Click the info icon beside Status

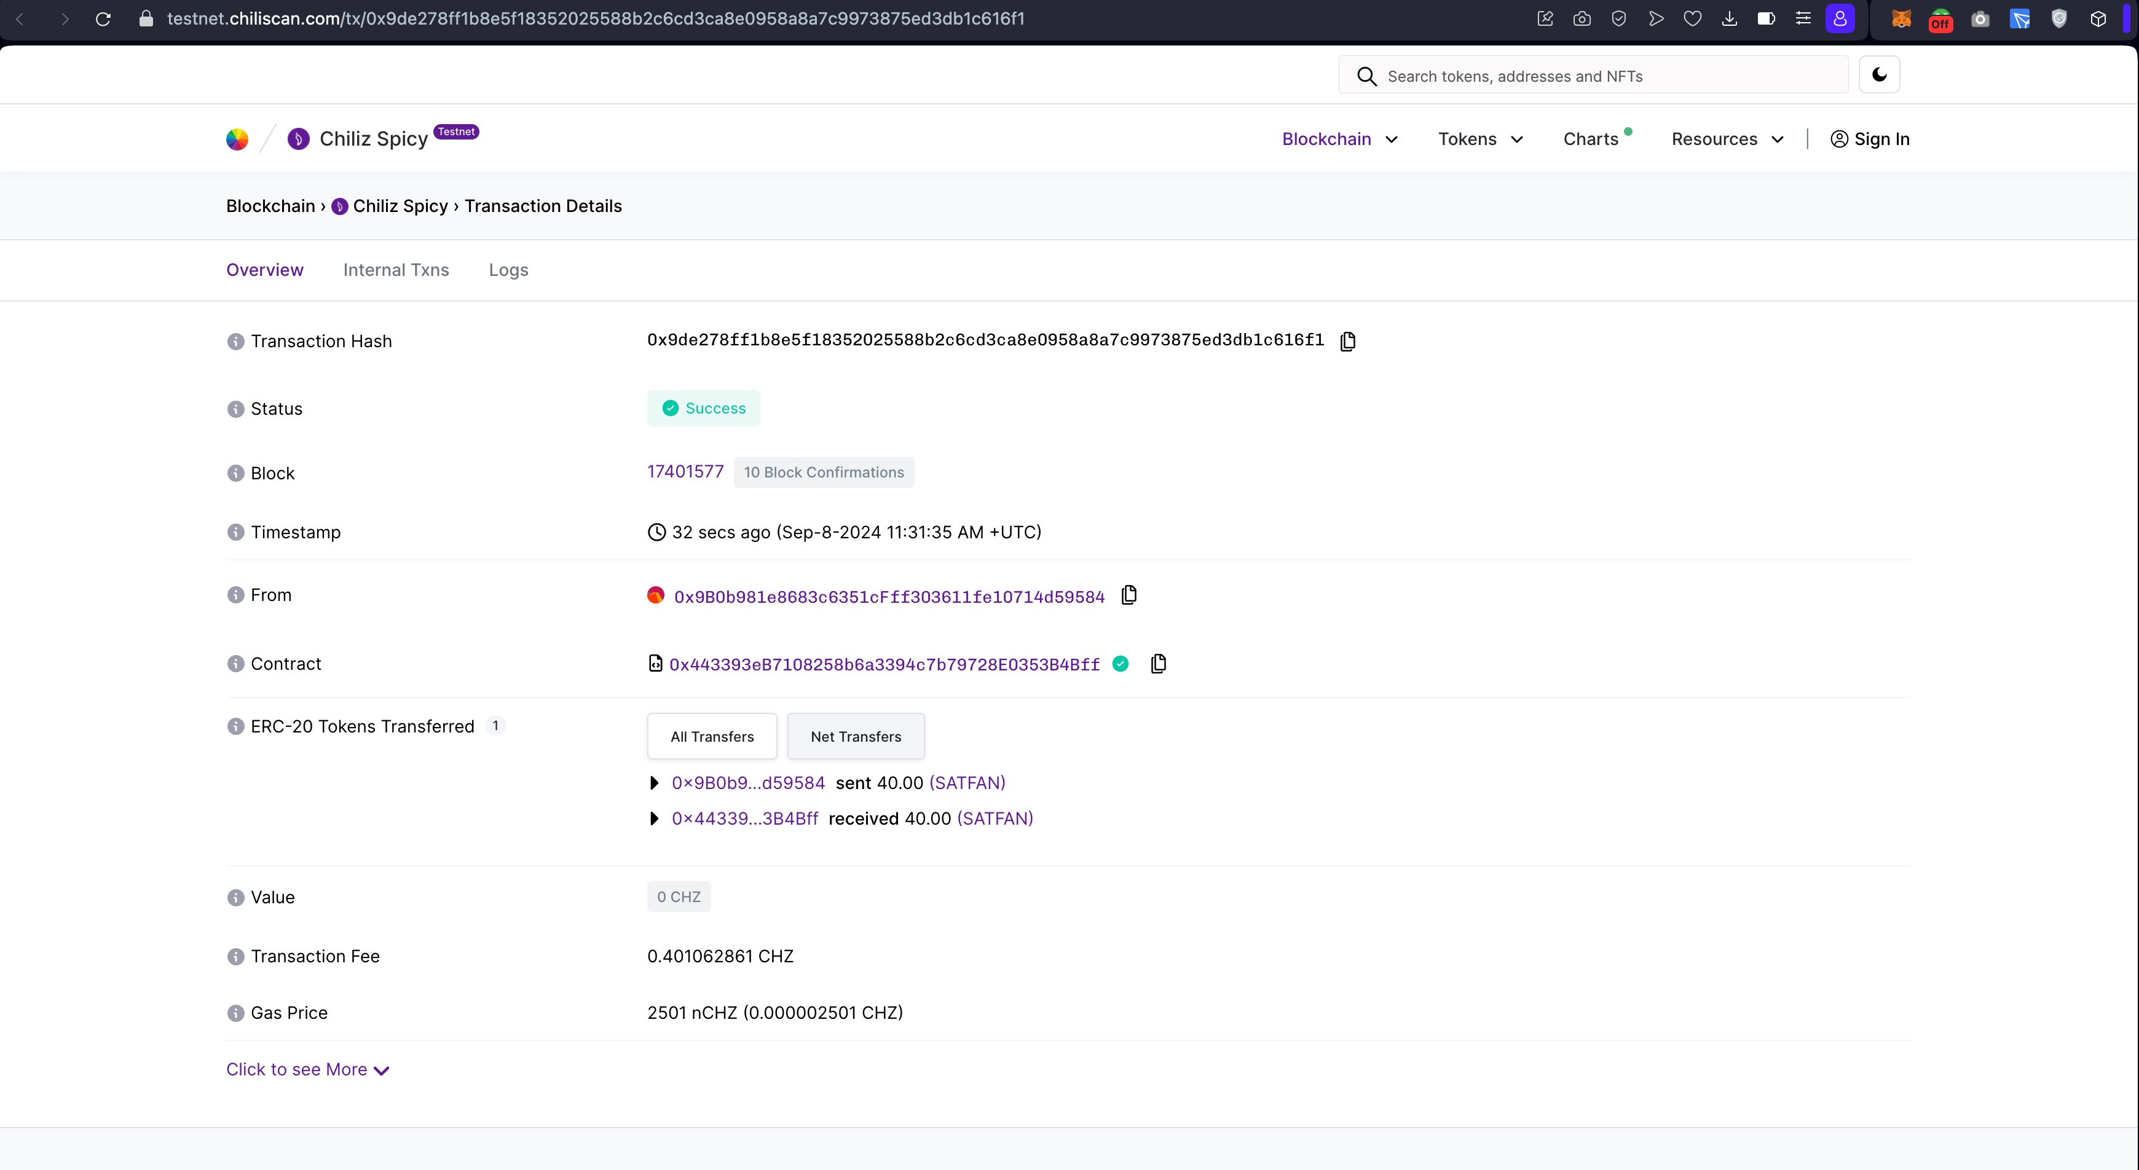(236, 409)
